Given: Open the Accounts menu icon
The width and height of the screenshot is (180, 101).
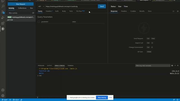Looking at the screenshot, I should [x=3, y=90].
